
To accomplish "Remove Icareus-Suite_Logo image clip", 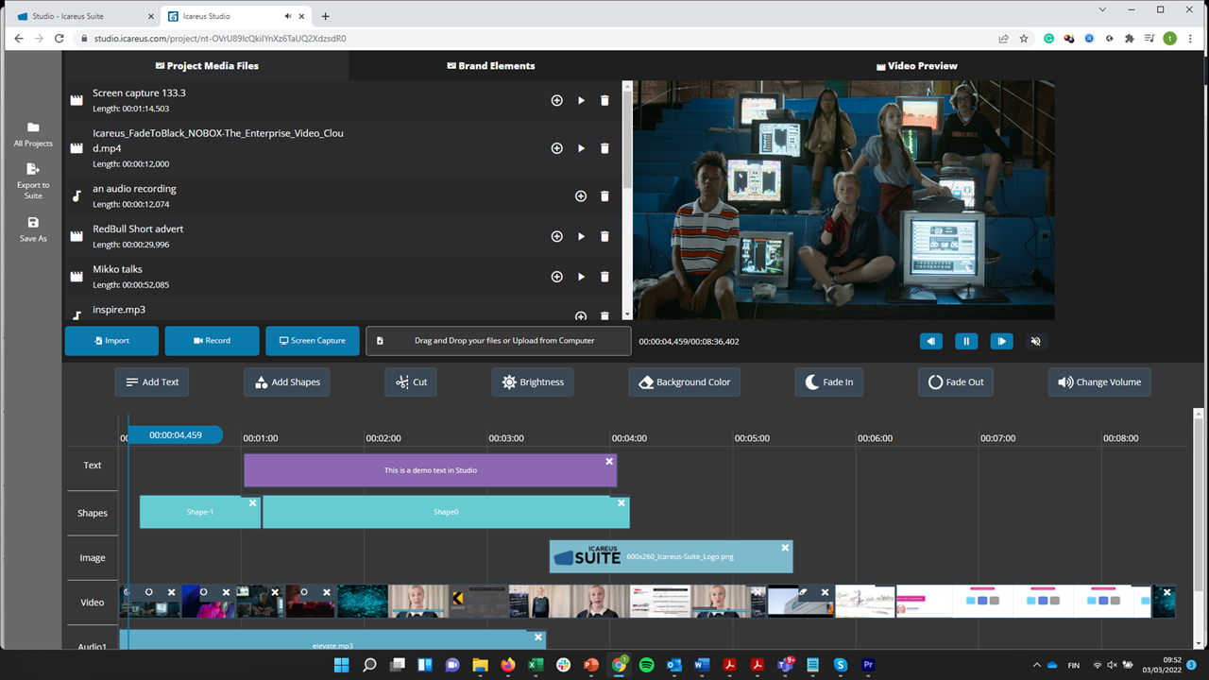I will (785, 548).
